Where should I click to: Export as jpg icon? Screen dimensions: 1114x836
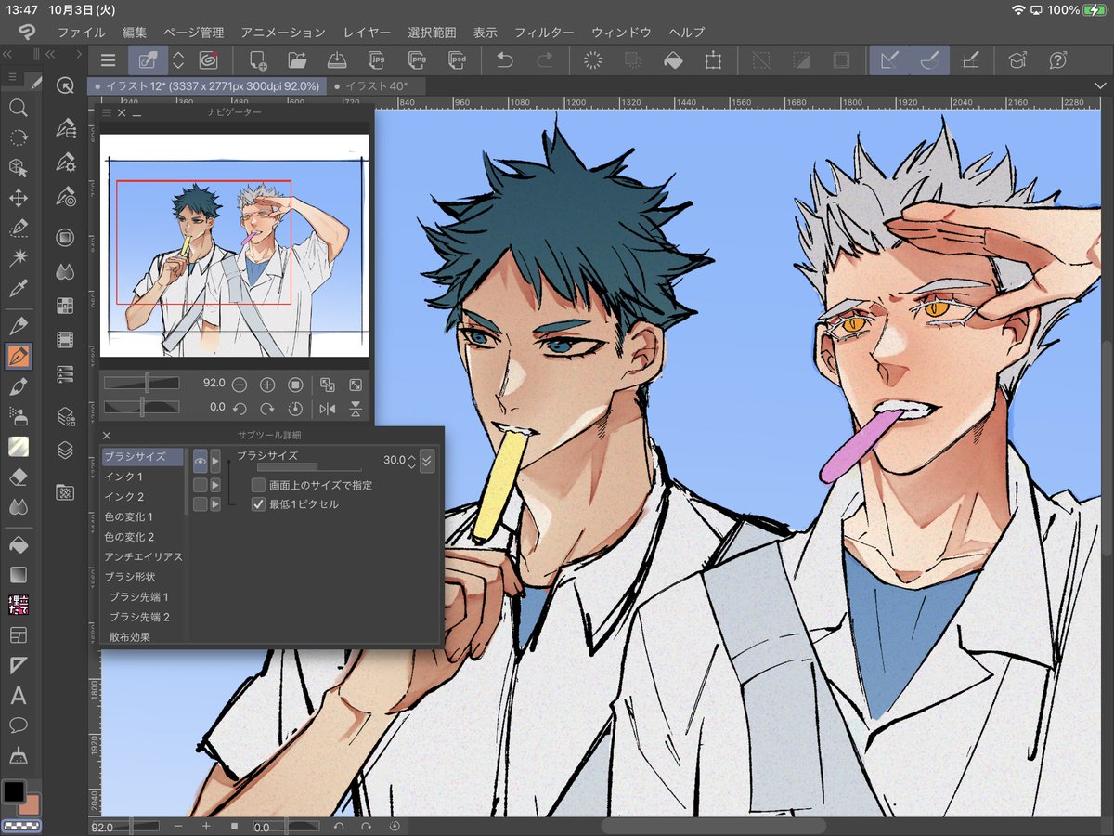378,60
